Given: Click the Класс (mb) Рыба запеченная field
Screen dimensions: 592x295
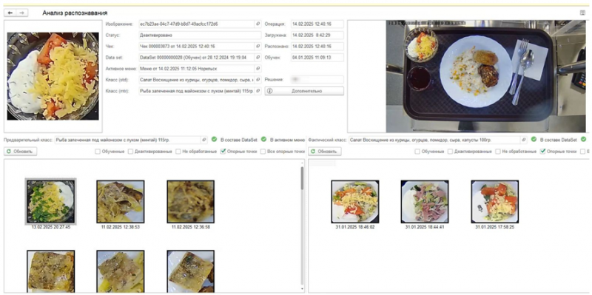Looking at the screenshot, I should [x=197, y=91].
